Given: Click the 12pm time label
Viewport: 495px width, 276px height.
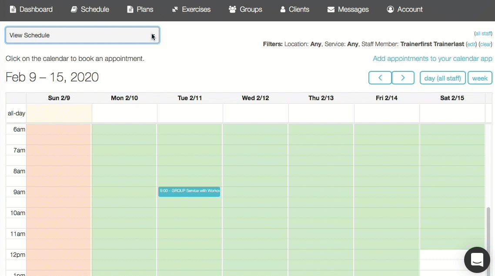Looking at the screenshot, I should [x=18, y=255].
